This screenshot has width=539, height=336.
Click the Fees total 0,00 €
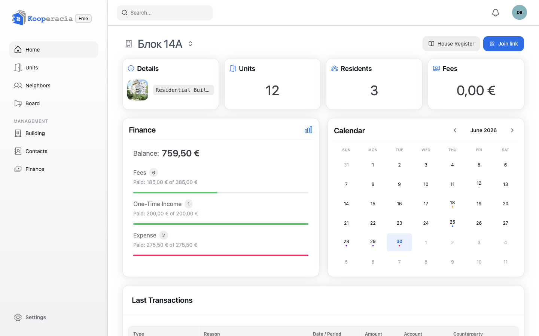click(476, 90)
